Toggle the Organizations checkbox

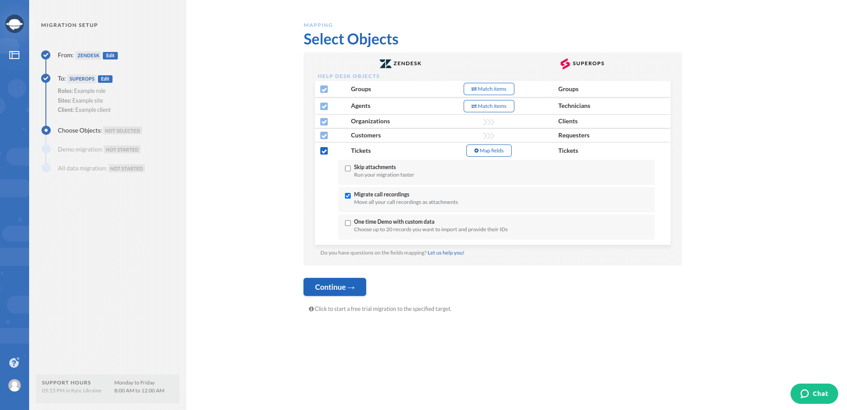coord(324,122)
